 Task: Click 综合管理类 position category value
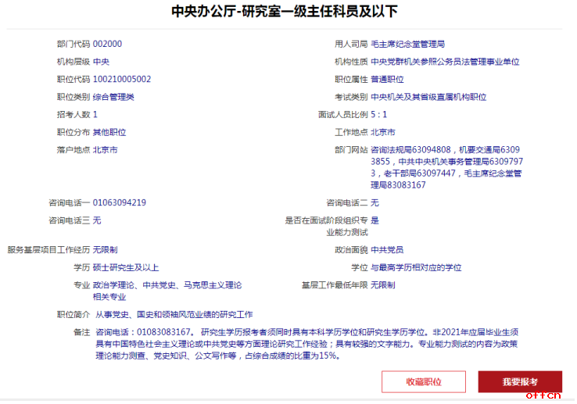pos(113,97)
